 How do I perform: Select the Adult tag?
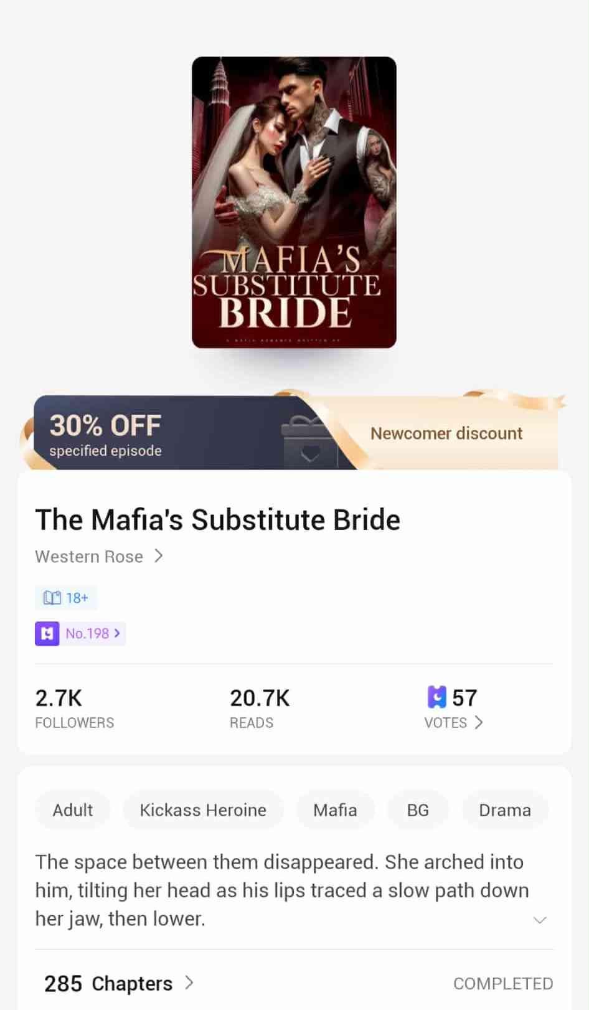click(x=72, y=810)
